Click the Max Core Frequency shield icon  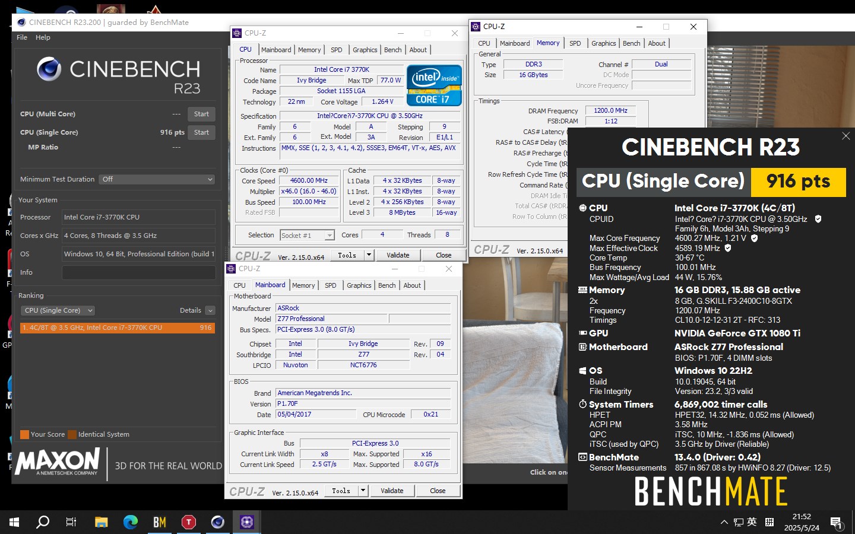754,238
